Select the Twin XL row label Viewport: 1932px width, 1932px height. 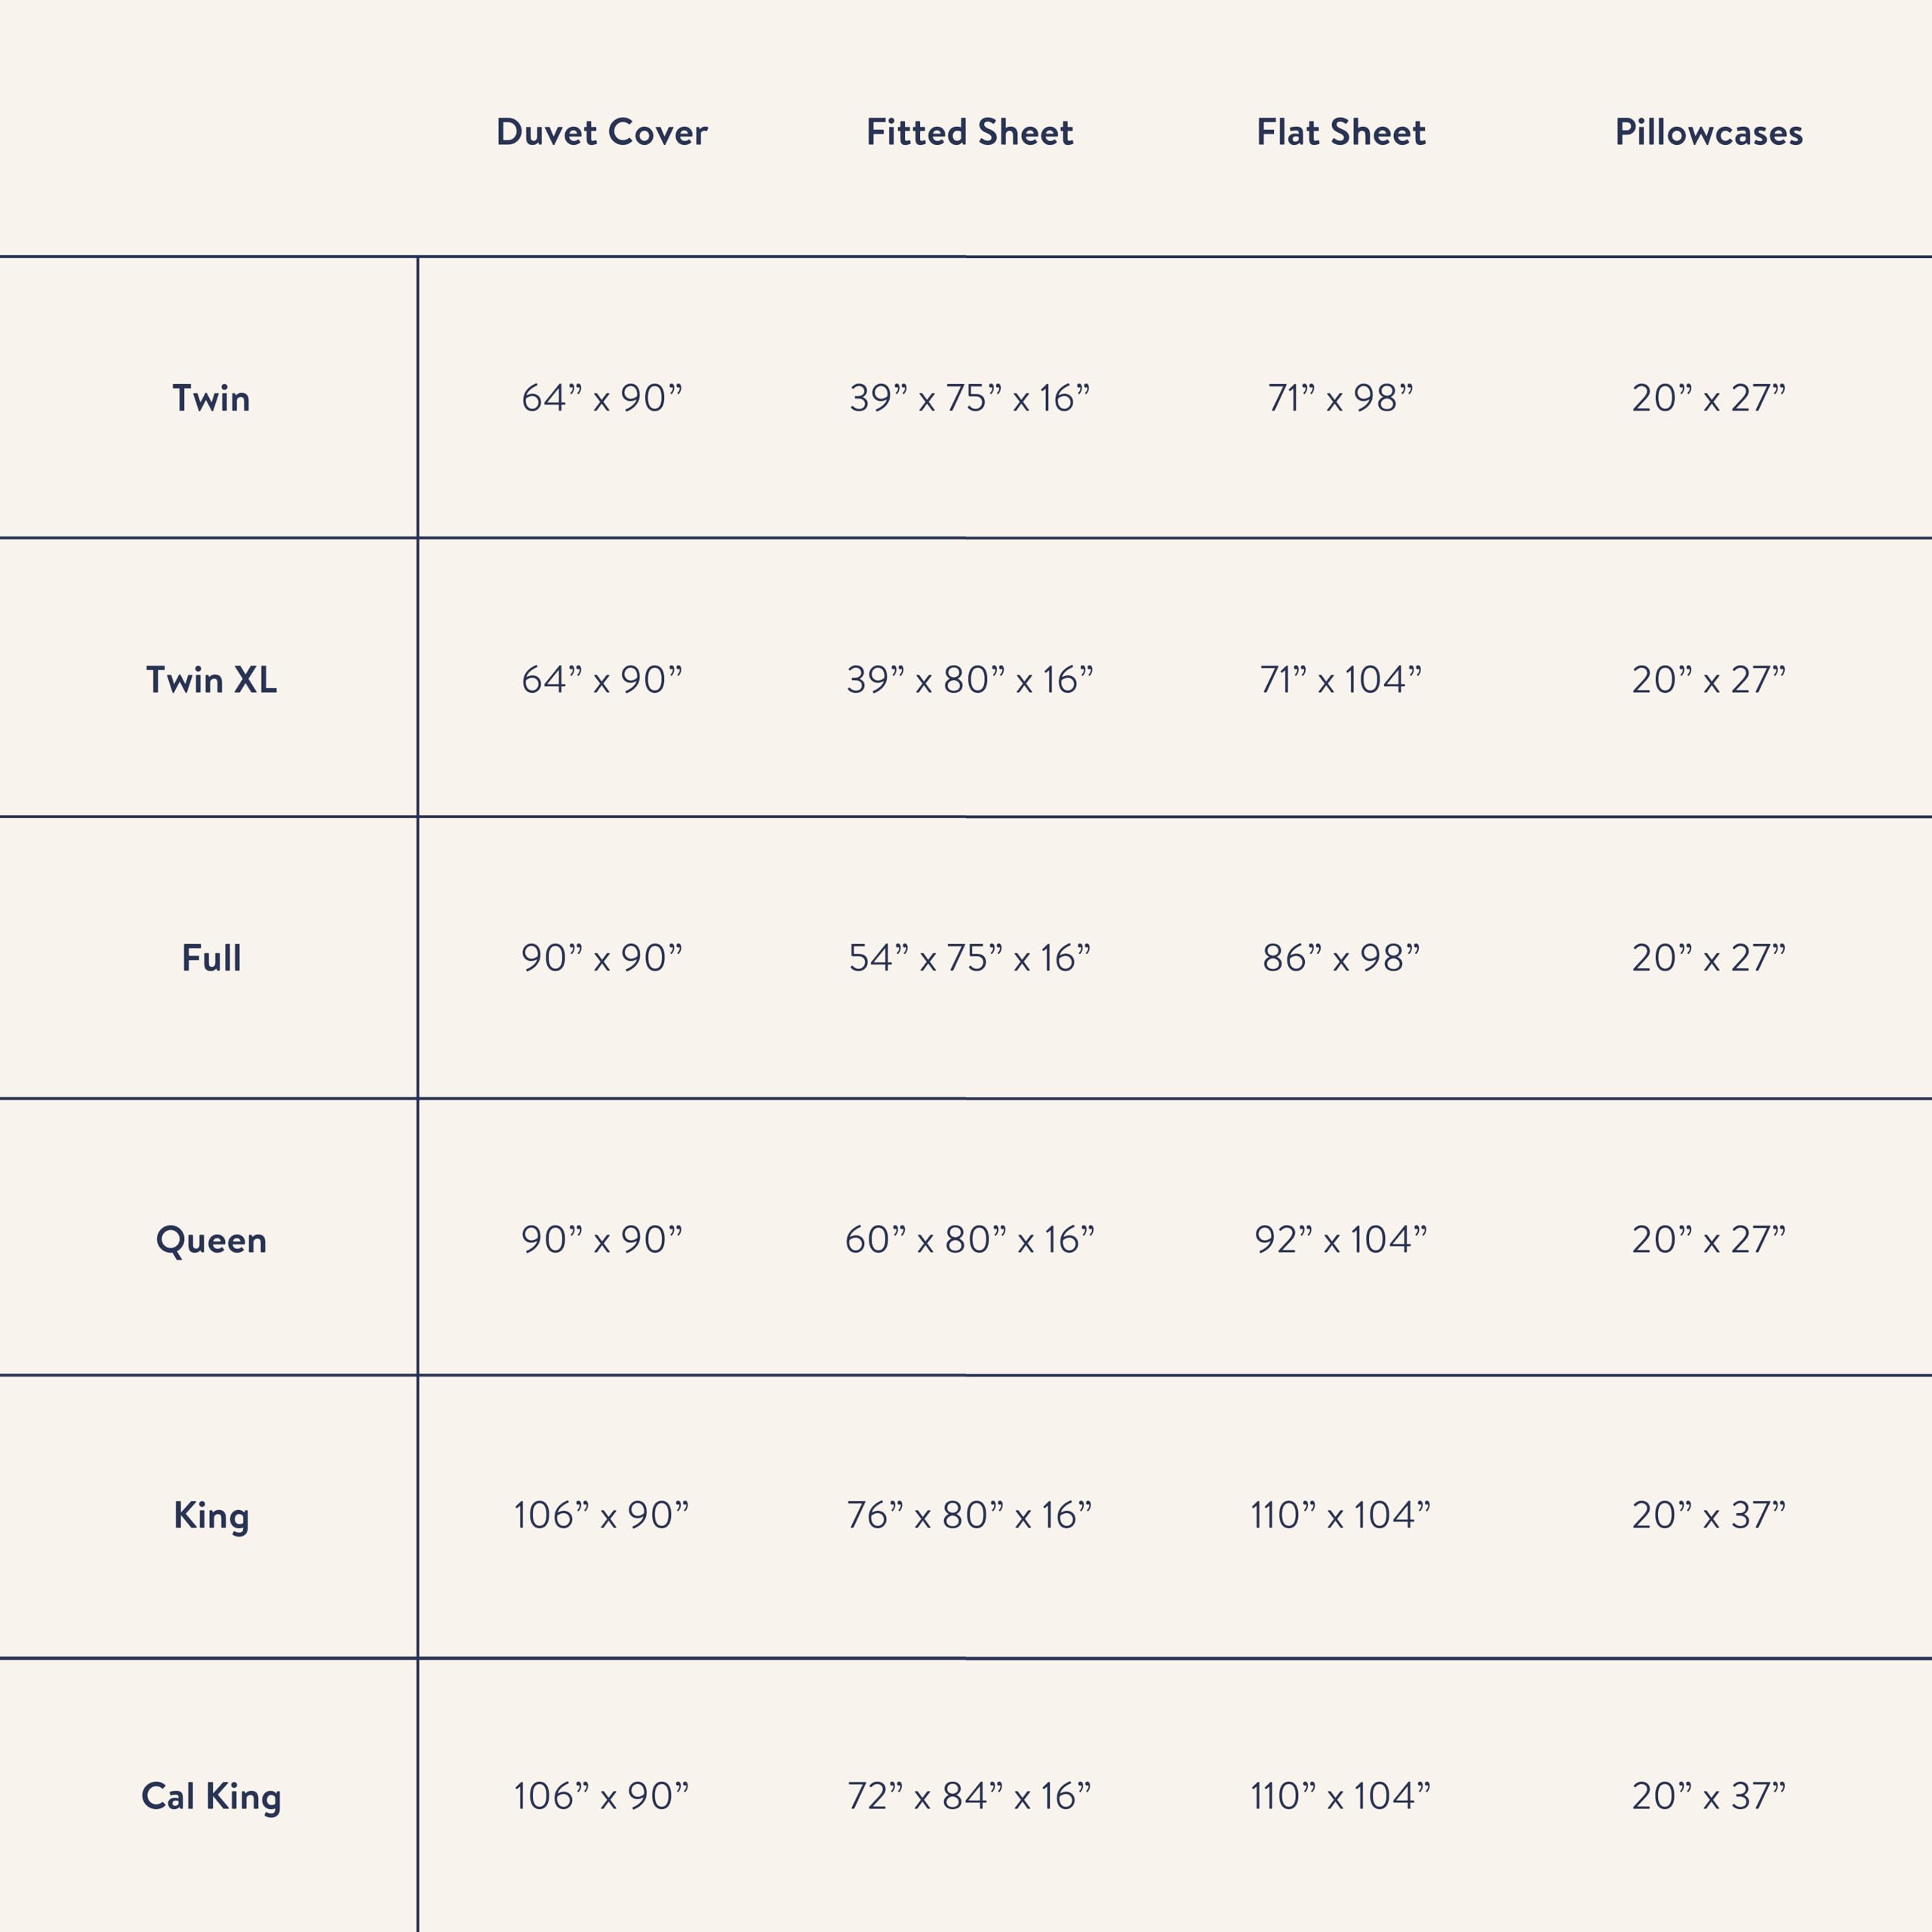pyautogui.click(x=211, y=680)
